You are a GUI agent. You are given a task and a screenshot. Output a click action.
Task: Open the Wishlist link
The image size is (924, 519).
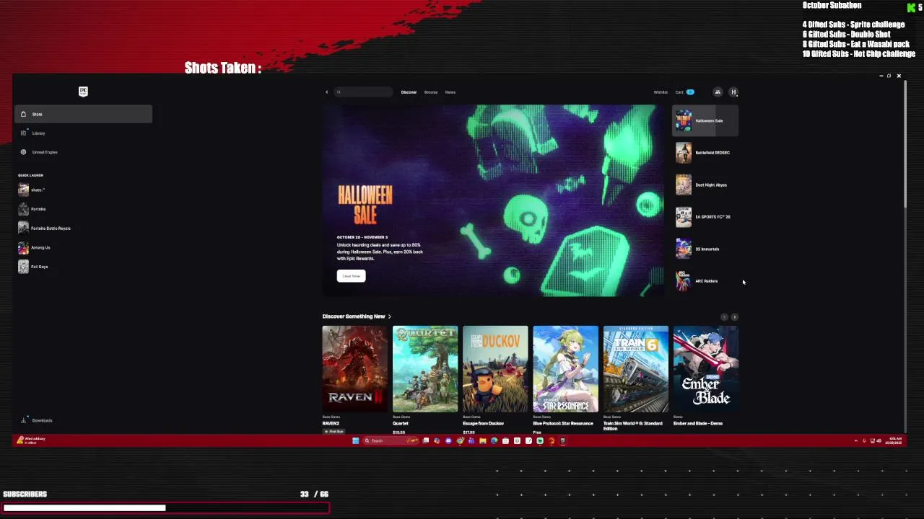(661, 92)
